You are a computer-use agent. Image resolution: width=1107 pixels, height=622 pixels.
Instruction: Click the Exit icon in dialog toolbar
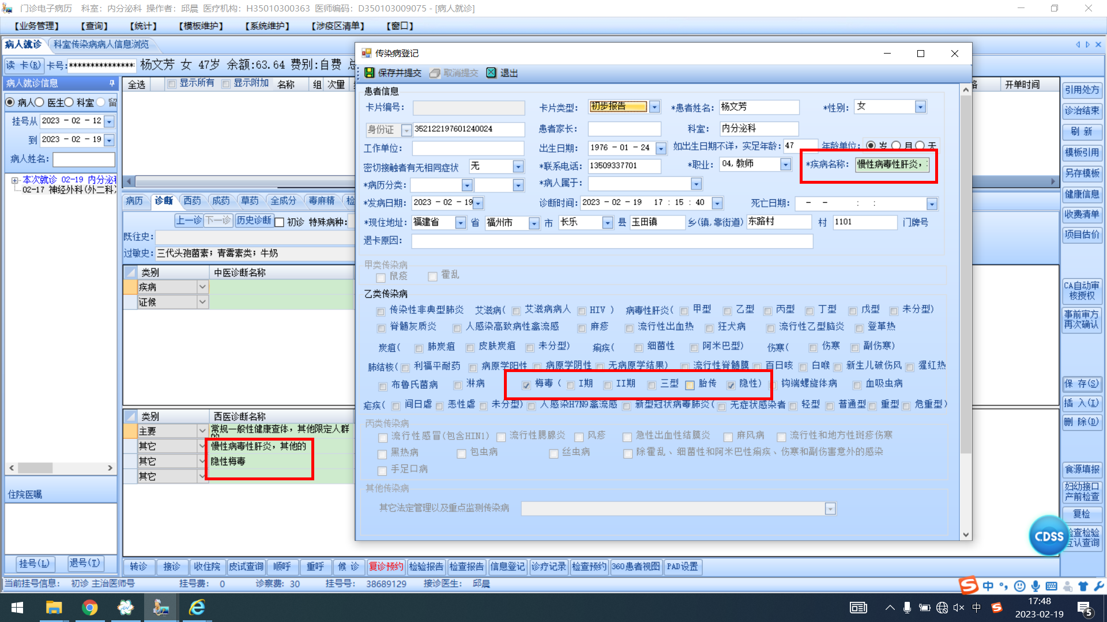coord(491,73)
